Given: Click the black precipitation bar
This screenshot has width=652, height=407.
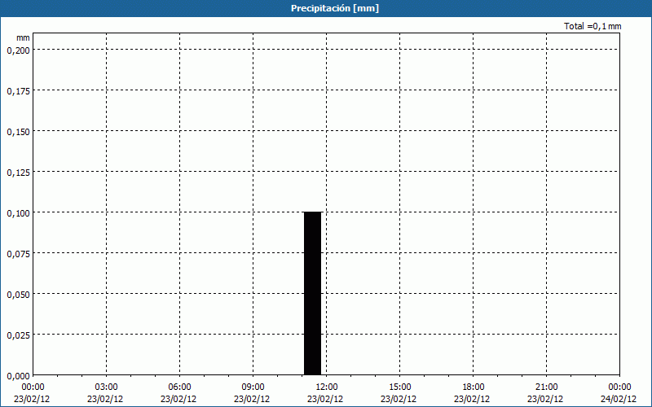Looking at the screenshot, I should [312, 293].
